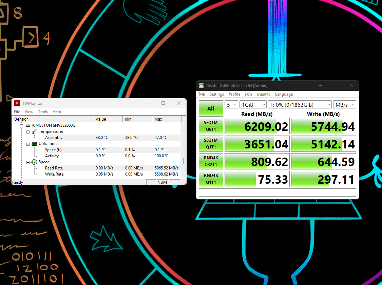This screenshot has width=382, height=285.
Task: Click the Speed gauge icon
Action: pyautogui.click(x=34, y=162)
